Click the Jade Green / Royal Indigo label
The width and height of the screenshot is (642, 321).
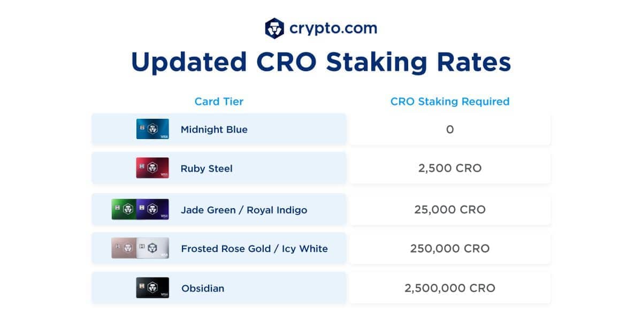point(244,210)
